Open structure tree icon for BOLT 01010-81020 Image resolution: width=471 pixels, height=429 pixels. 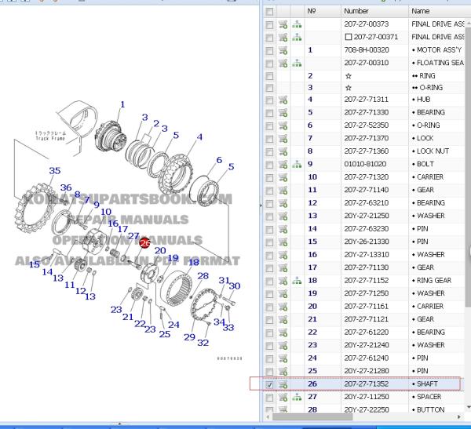[297, 164]
